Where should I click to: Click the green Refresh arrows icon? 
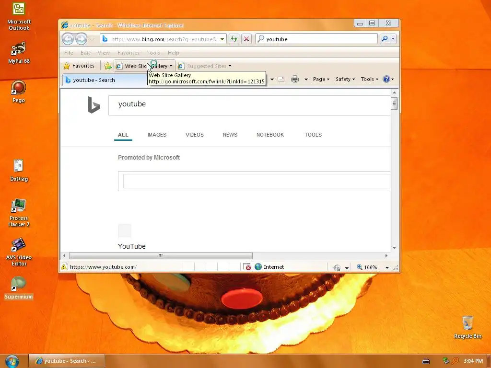click(234, 39)
